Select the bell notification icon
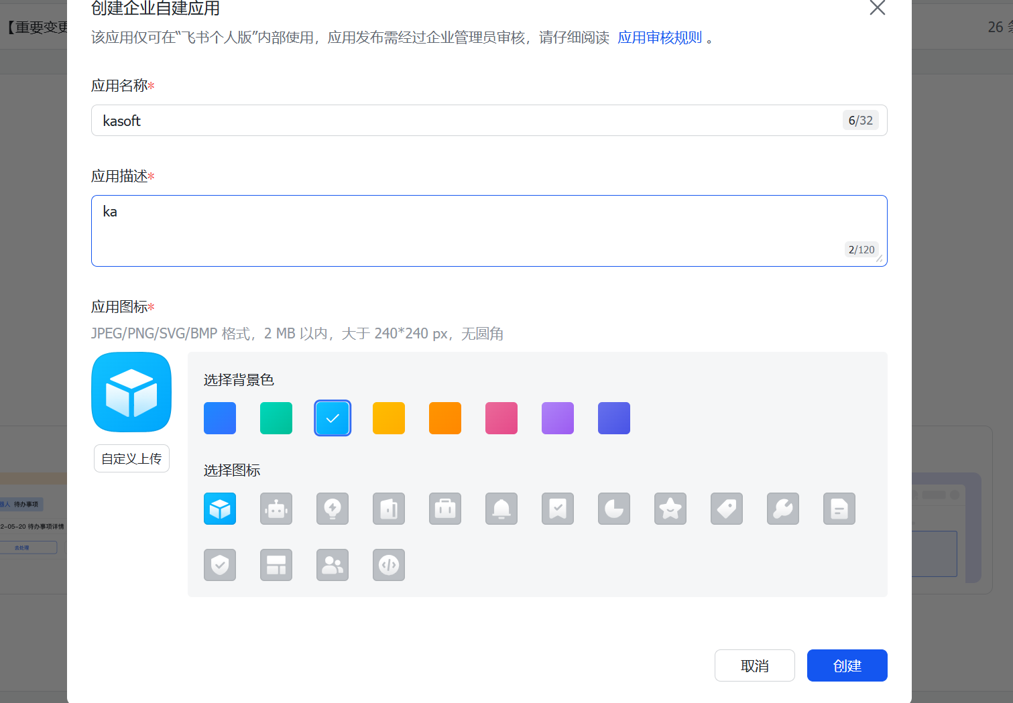Image resolution: width=1013 pixels, height=703 pixels. point(501,509)
